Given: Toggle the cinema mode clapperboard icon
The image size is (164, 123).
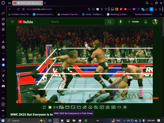Looking at the screenshot, I should coord(67,107).
